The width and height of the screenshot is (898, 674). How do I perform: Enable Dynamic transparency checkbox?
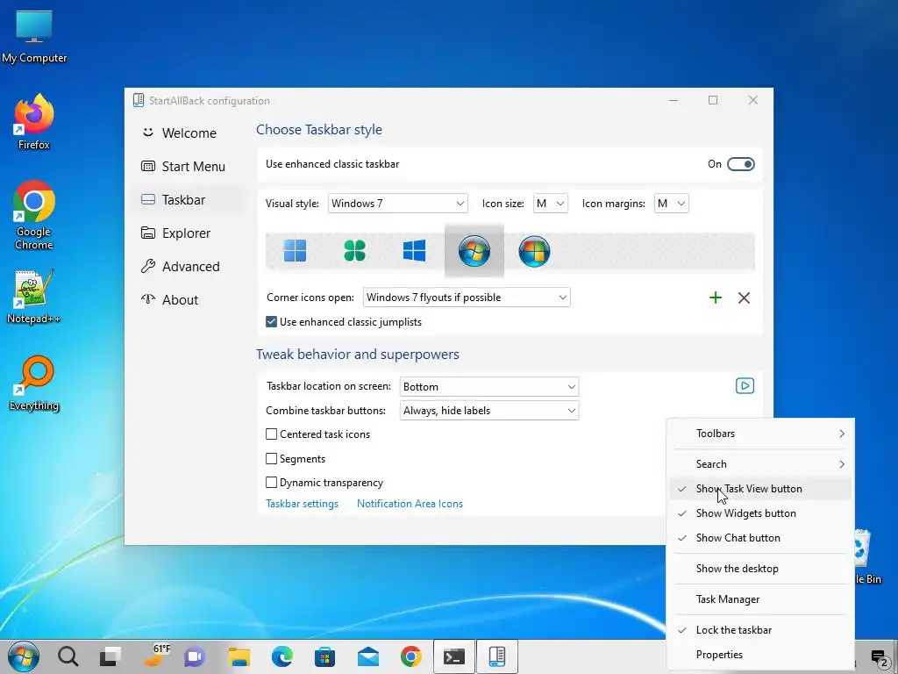tap(272, 483)
